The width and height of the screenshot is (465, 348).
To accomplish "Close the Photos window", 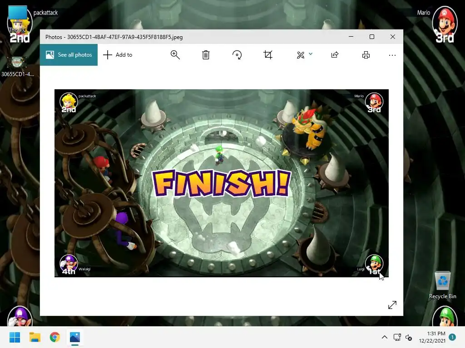I will [393, 37].
